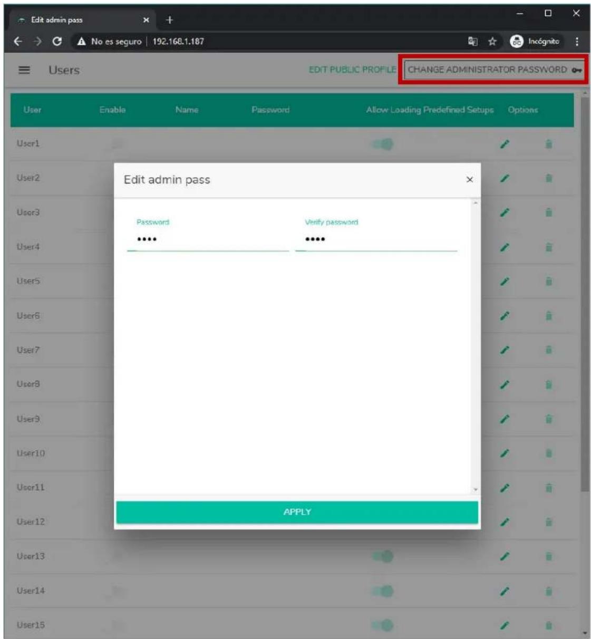This screenshot has height=639, width=591.
Task: Toggle User1 Allow Loading Predefined Setups switch
Action: pyautogui.click(x=383, y=144)
